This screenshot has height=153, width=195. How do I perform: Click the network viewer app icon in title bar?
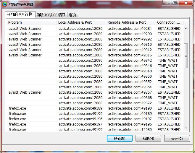[5, 4]
